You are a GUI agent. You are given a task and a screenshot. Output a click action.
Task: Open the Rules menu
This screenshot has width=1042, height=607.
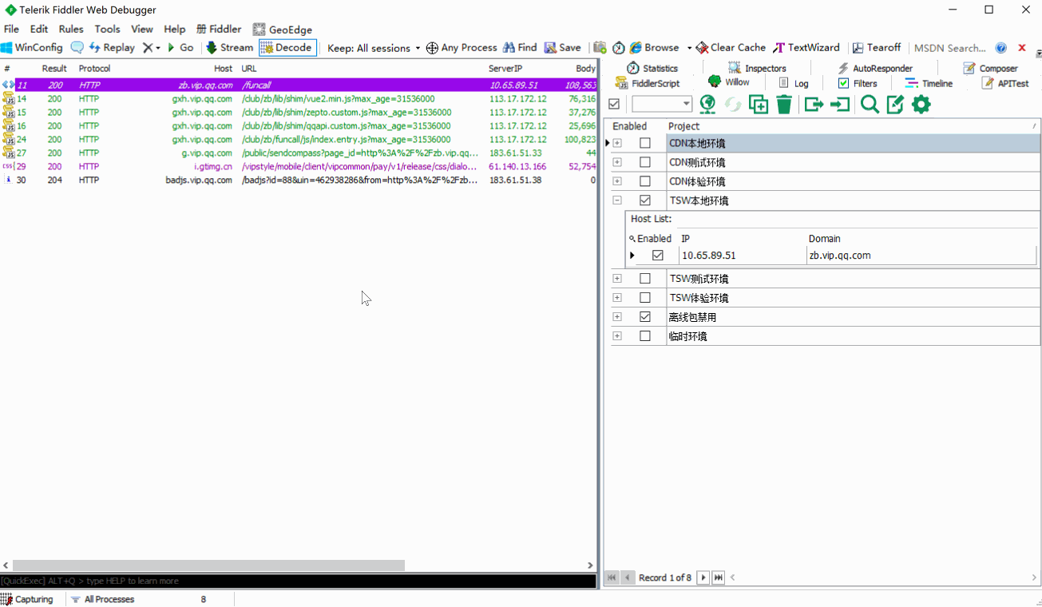71,28
